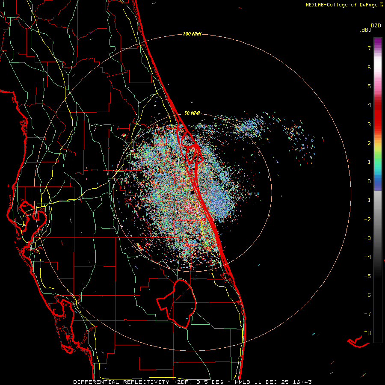Screen dimensions: 385x385
Task: Click the 1 value on the color scale
Action: [x=369, y=162]
